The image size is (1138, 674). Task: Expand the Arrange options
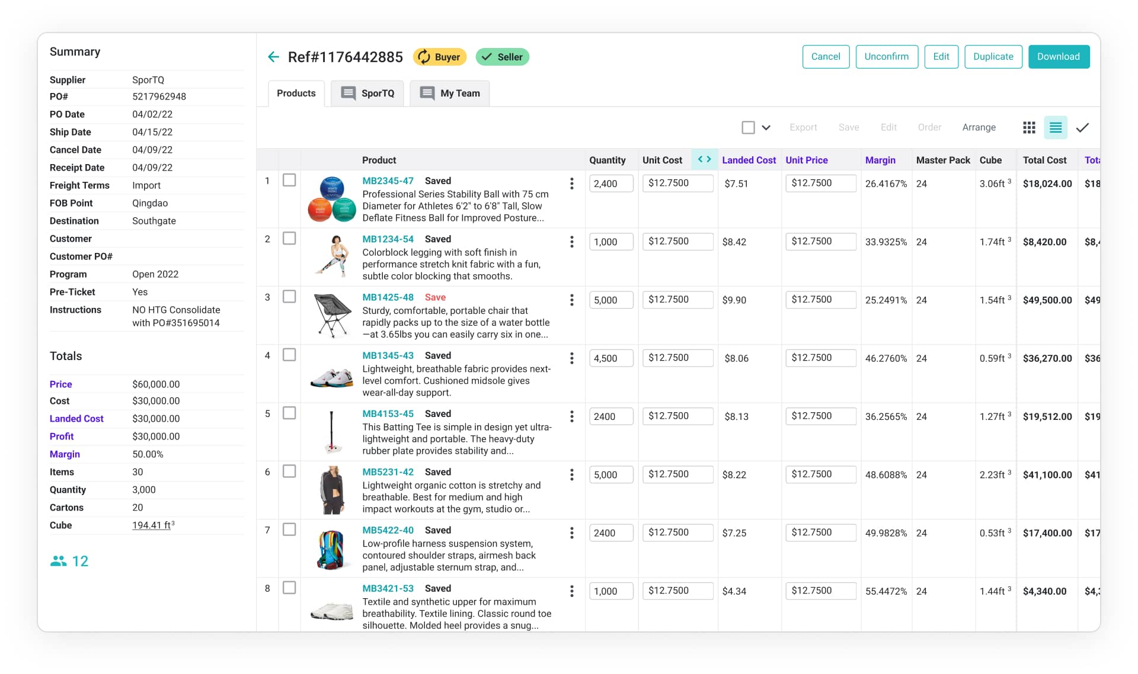point(979,127)
